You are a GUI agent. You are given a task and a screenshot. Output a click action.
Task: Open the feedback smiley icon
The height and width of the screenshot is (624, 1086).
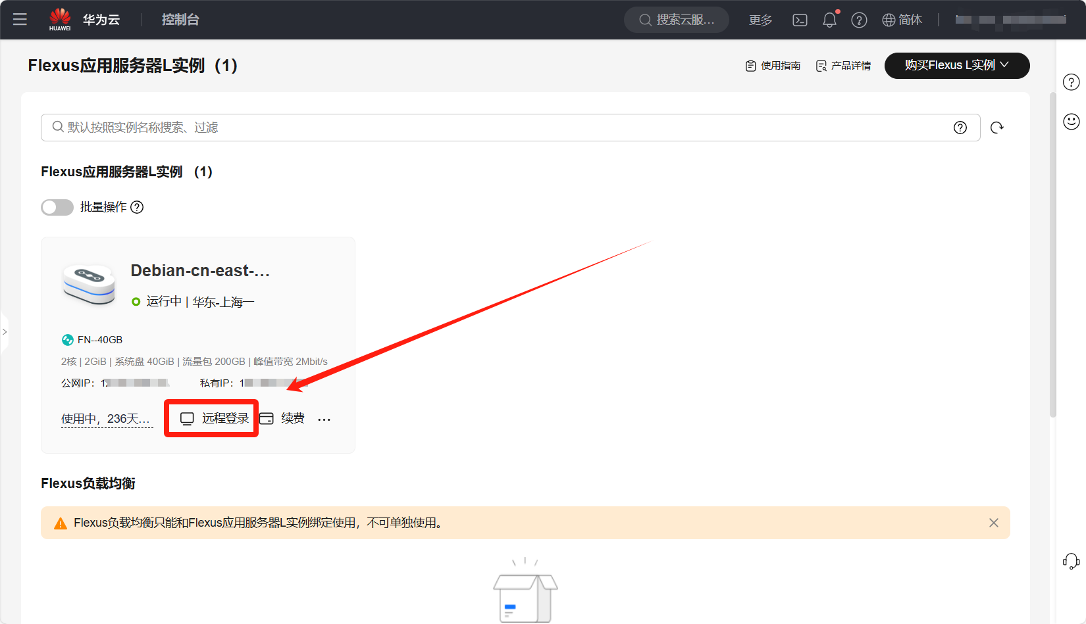[1071, 122]
